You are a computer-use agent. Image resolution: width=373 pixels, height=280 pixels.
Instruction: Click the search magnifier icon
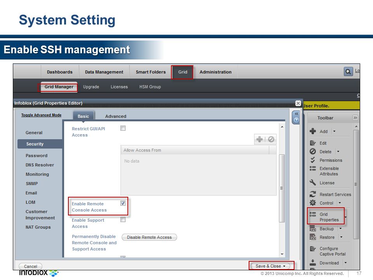pyautogui.click(x=348, y=72)
